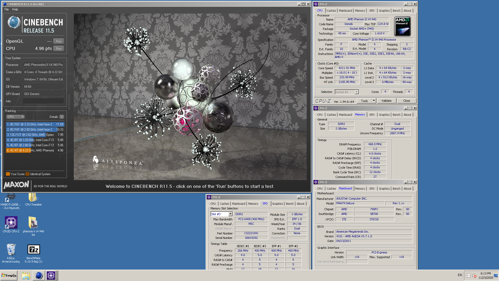Image resolution: width=499 pixels, height=281 pixels.
Task: Switch to CPU-Z via taskbar icon
Action: (x=51, y=276)
